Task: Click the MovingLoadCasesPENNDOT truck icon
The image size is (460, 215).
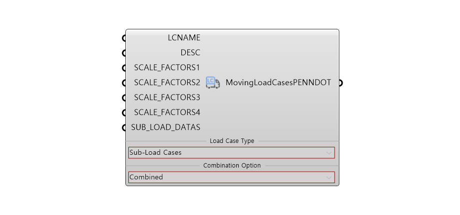Action: (213, 83)
